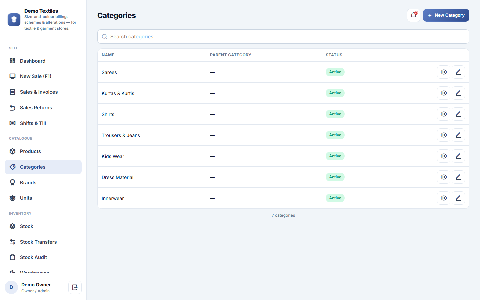
Task: Click the Demo Textiles shirt logo
Action: (14, 20)
